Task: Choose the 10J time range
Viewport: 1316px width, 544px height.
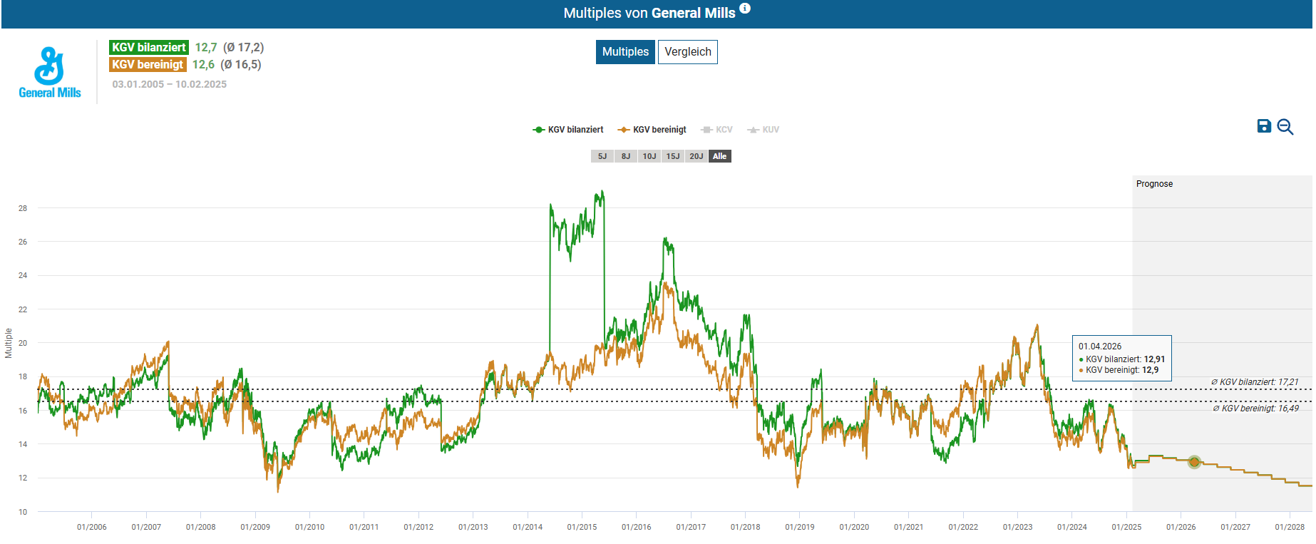Action: click(x=649, y=156)
